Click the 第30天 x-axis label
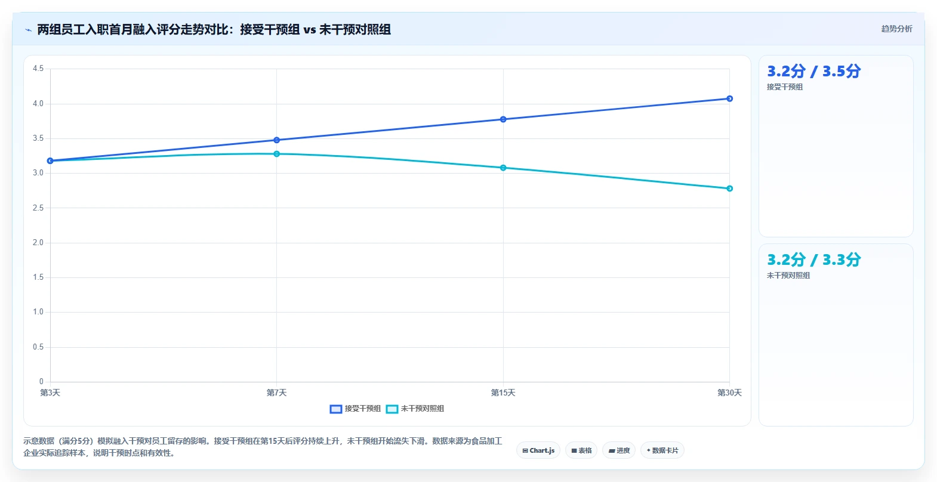Image resolution: width=937 pixels, height=482 pixels. pos(729,393)
